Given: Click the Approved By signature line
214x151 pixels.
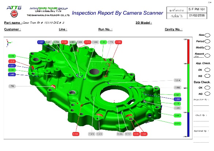Looking at the screenshot, I should [201, 137].
